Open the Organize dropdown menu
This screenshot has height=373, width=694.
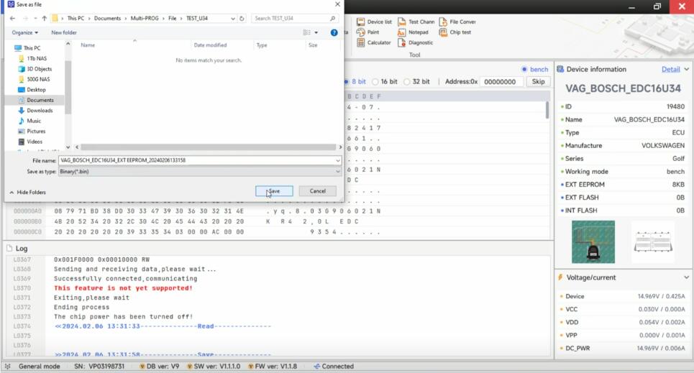tap(24, 33)
